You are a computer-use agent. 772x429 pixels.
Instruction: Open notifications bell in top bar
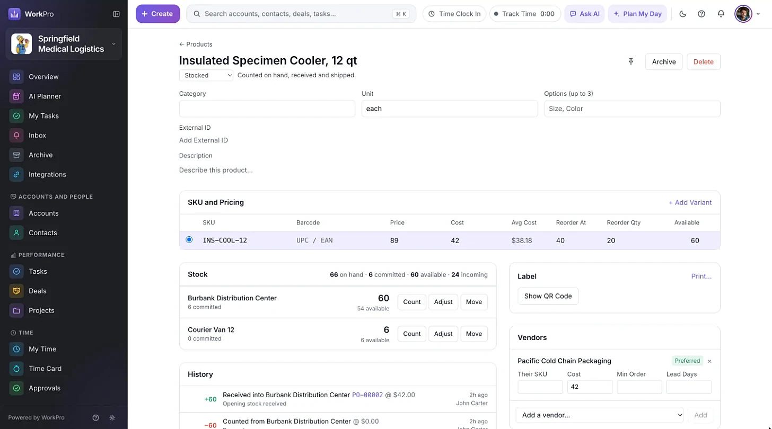point(721,14)
